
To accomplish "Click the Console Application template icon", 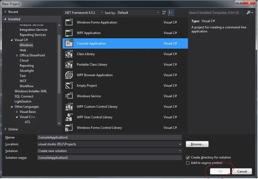I will click(69, 43).
